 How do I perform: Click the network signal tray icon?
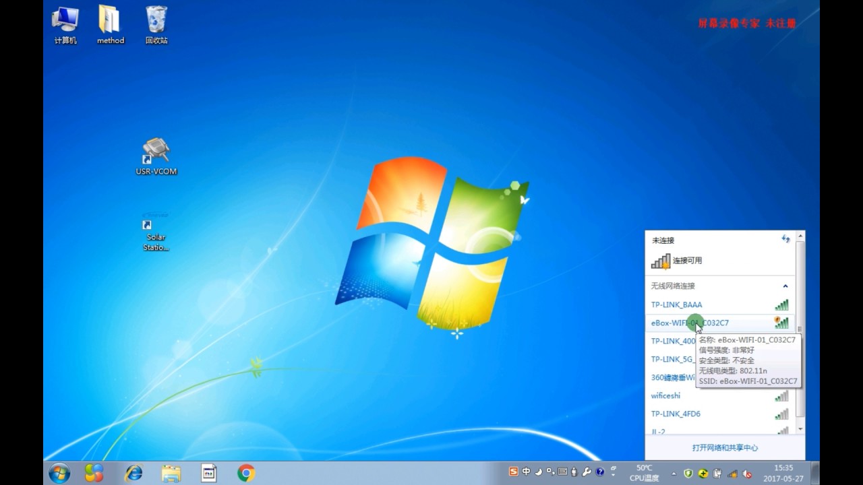(x=732, y=473)
